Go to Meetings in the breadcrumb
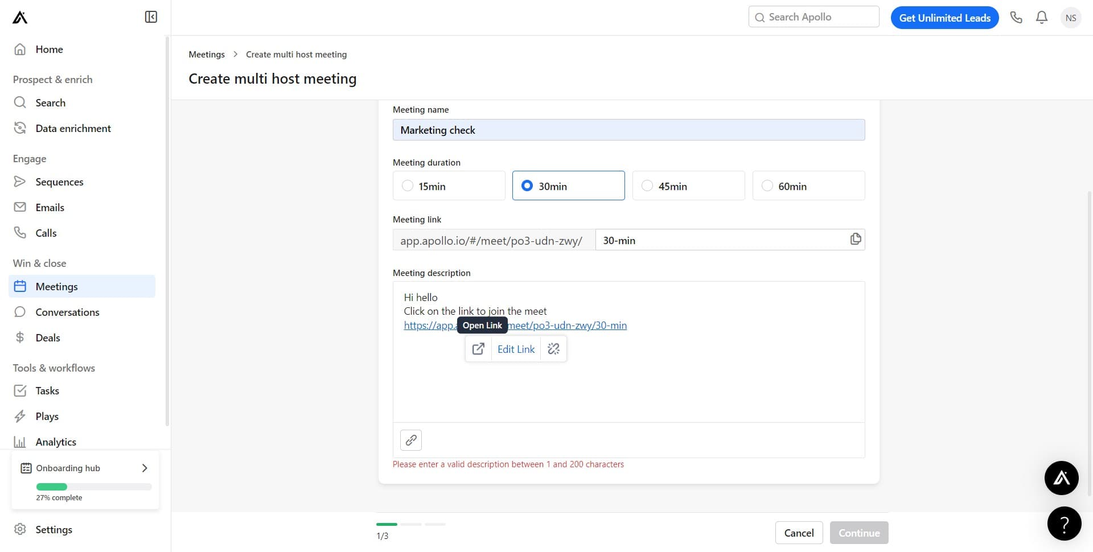Screen dimensions: 1093x552 coord(207,55)
